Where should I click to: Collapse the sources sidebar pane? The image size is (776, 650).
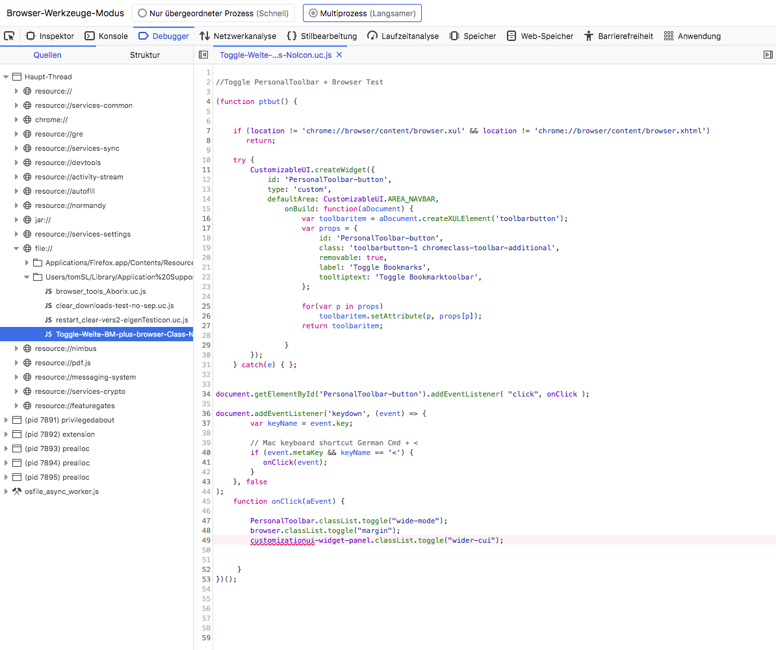[203, 55]
